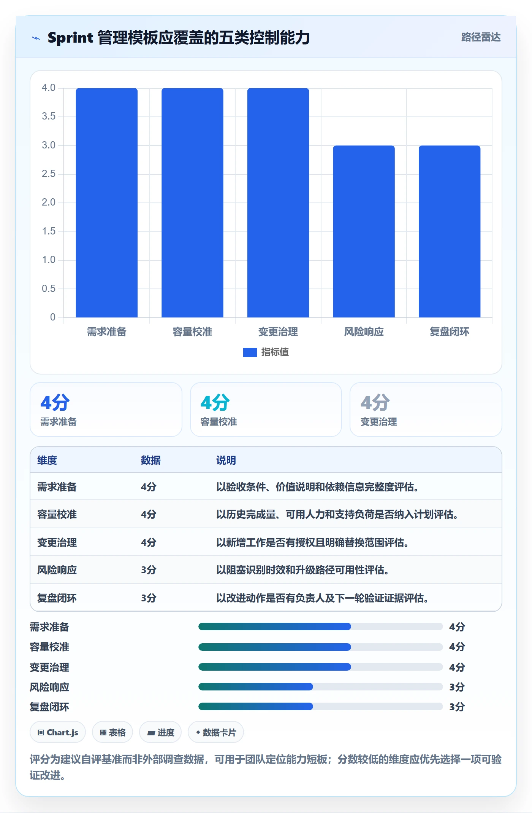Click the 数据 column header
Viewport: 532px width, 813px height.
click(x=151, y=461)
